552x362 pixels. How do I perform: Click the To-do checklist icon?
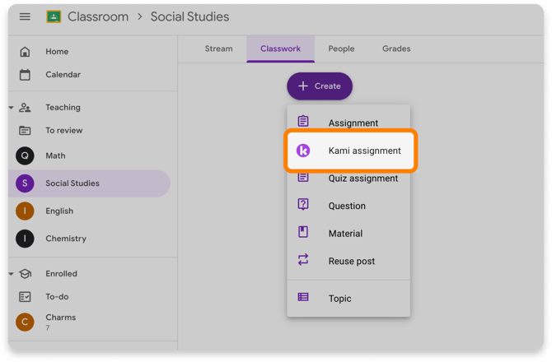(25, 297)
